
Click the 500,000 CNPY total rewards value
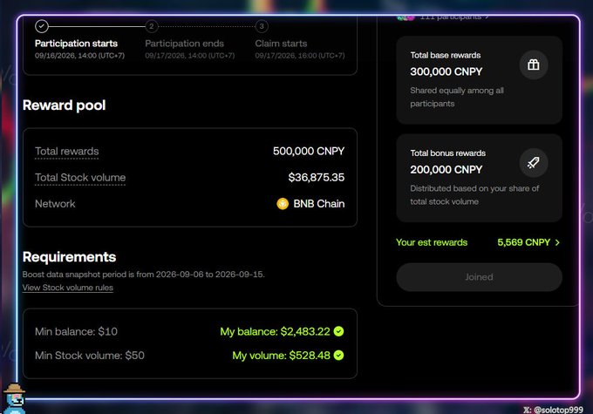point(309,152)
